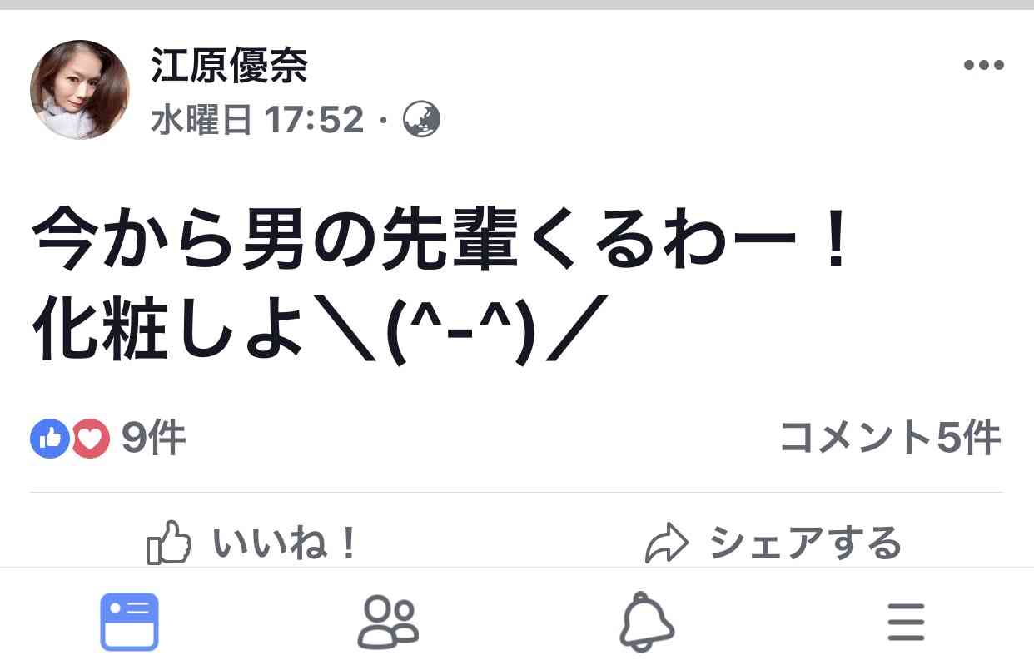
Task: Like the post with いいね！ button
Action: 252,544
